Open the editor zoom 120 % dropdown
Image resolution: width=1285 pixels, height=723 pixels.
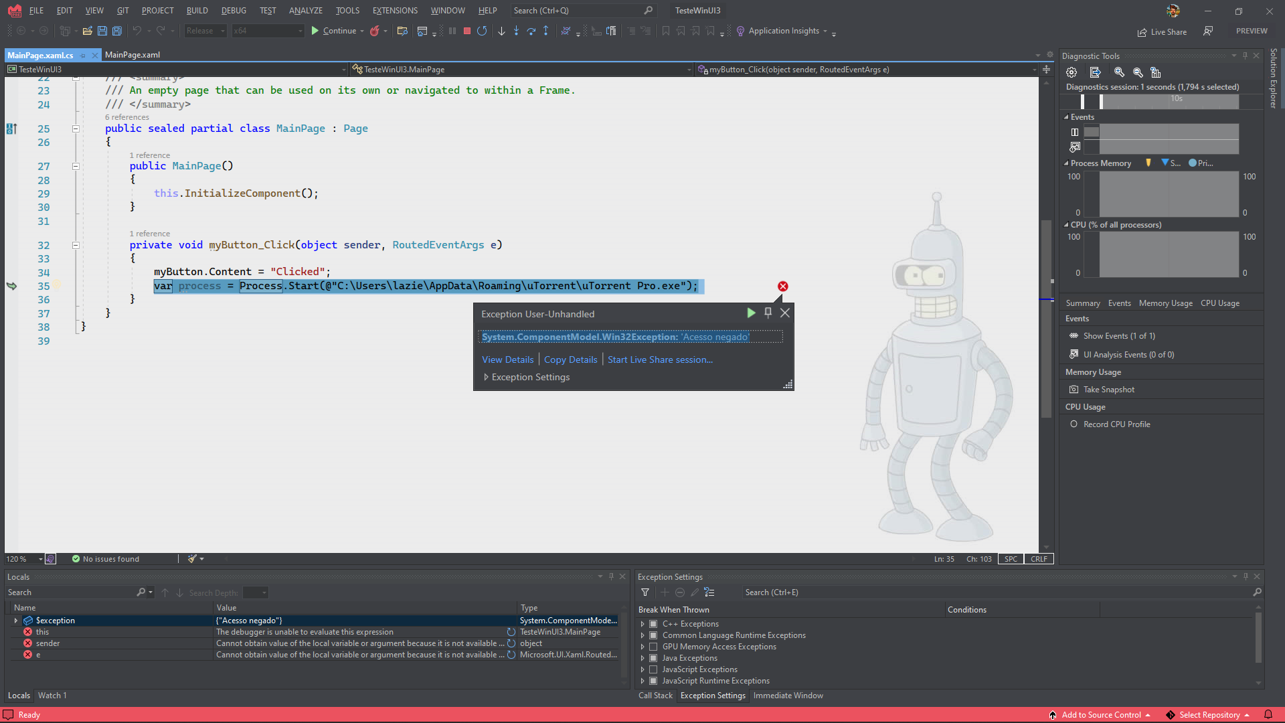[x=40, y=559]
